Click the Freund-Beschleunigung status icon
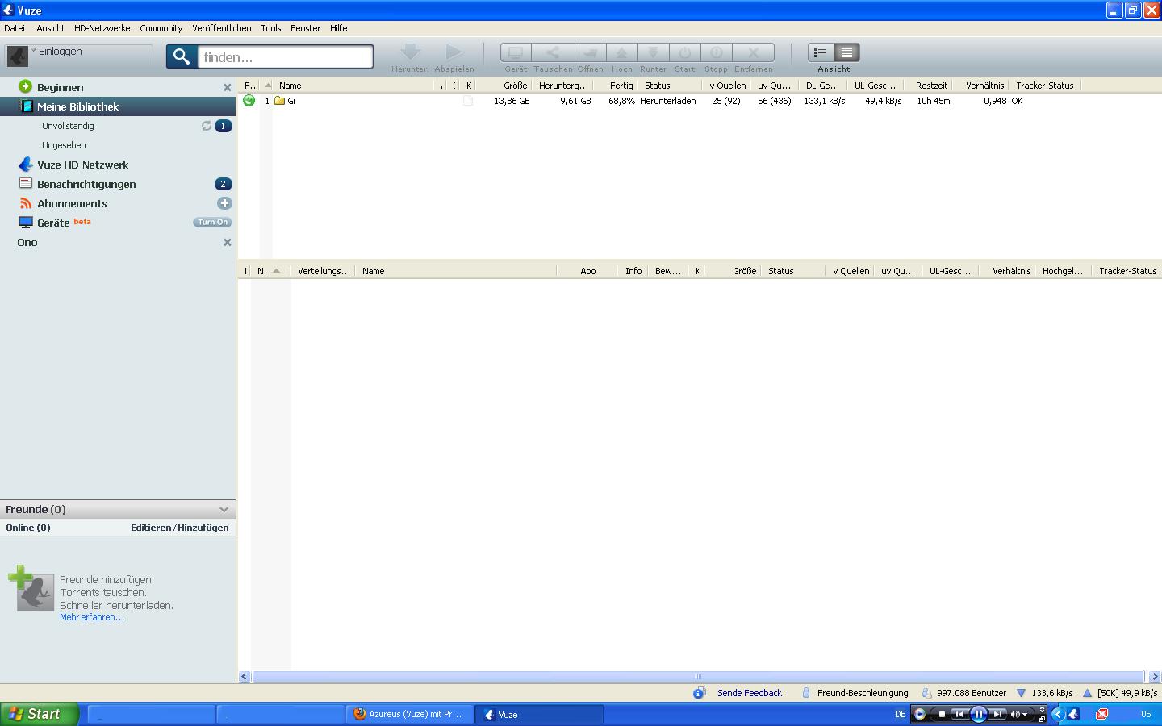This screenshot has height=726, width=1162. 805,693
